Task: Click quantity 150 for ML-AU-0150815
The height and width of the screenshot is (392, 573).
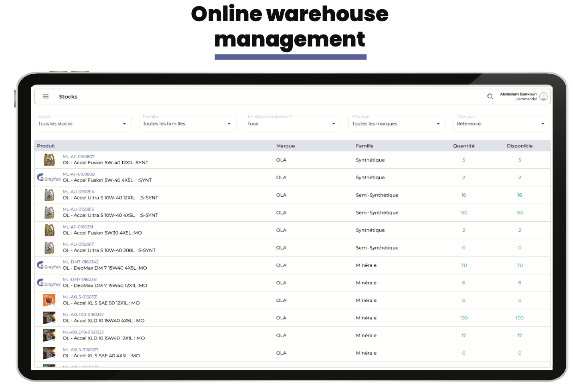Action: tap(464, 213)
